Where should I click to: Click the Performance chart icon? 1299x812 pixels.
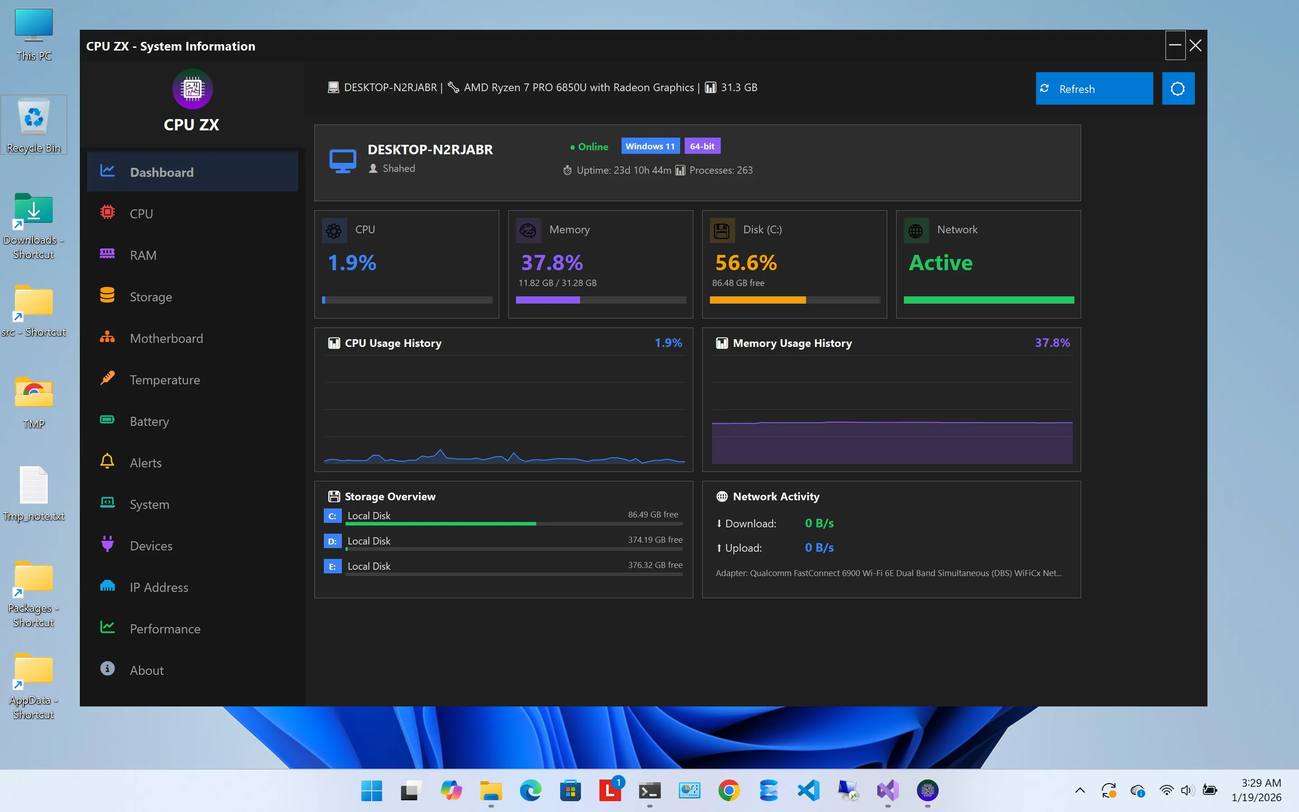pos(107,627)
